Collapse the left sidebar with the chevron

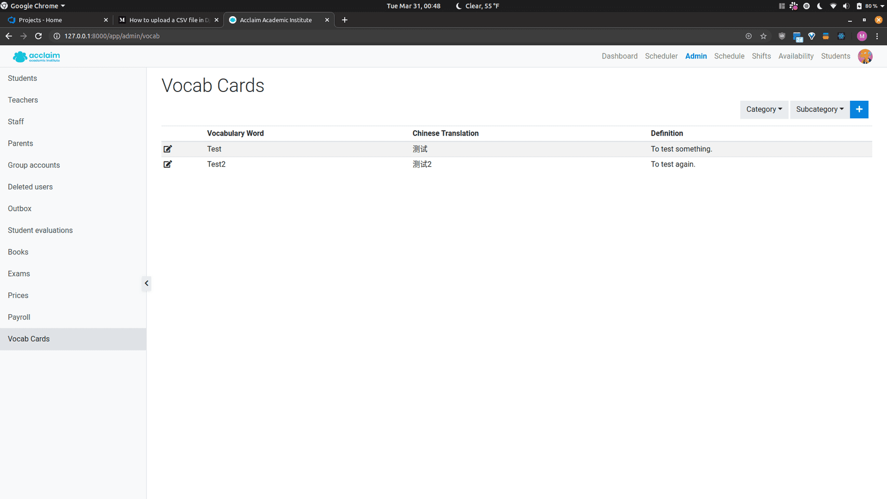(x=146, y=283)
